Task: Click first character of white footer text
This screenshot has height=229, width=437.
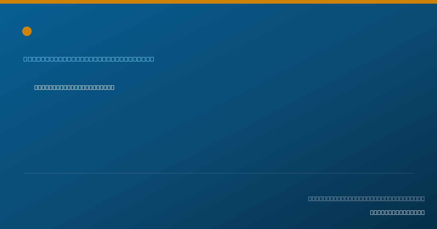Action: point(372,212)
